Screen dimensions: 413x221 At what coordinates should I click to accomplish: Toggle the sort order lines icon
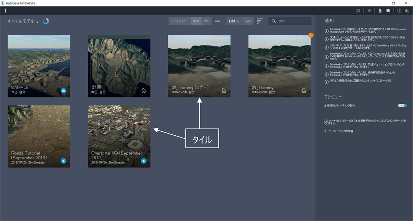(260, 21)
